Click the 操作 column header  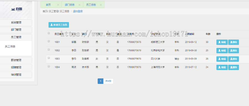click(219, 34)
